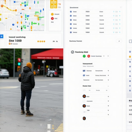The image size is (132, 132).
Task: Click the arrow button right of the middle section title
Action: pyautogui.click(x=119, y=41)
